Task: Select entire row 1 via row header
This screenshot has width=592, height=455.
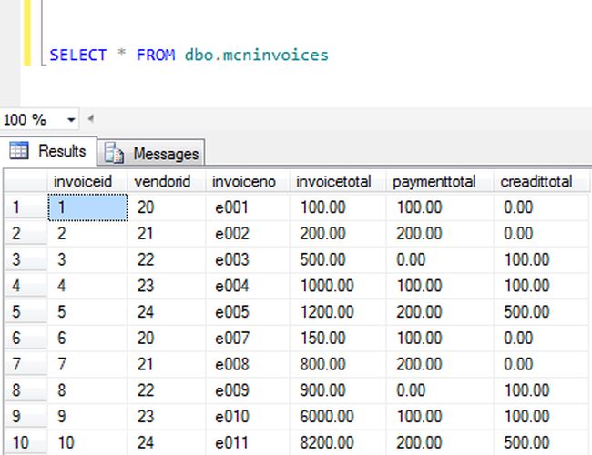Action: tap(23, 207)
